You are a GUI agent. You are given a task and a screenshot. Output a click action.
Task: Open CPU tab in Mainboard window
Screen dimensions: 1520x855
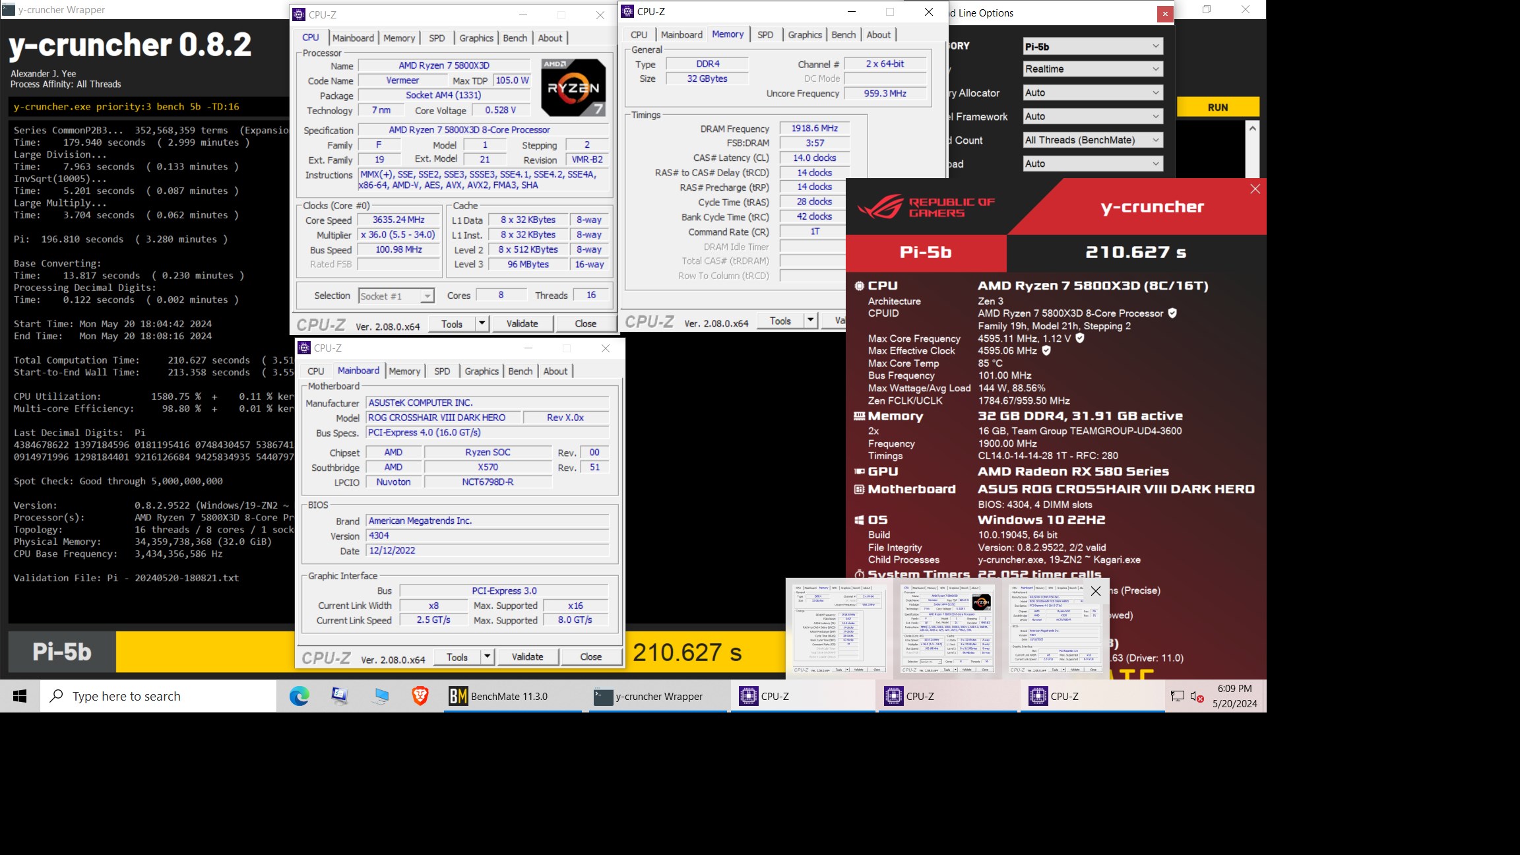tap(316, 371)
